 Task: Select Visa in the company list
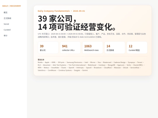99,62
